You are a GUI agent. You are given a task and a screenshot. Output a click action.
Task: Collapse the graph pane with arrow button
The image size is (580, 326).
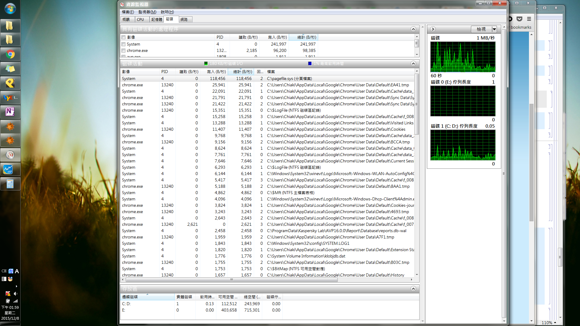[x=433, y=29]
